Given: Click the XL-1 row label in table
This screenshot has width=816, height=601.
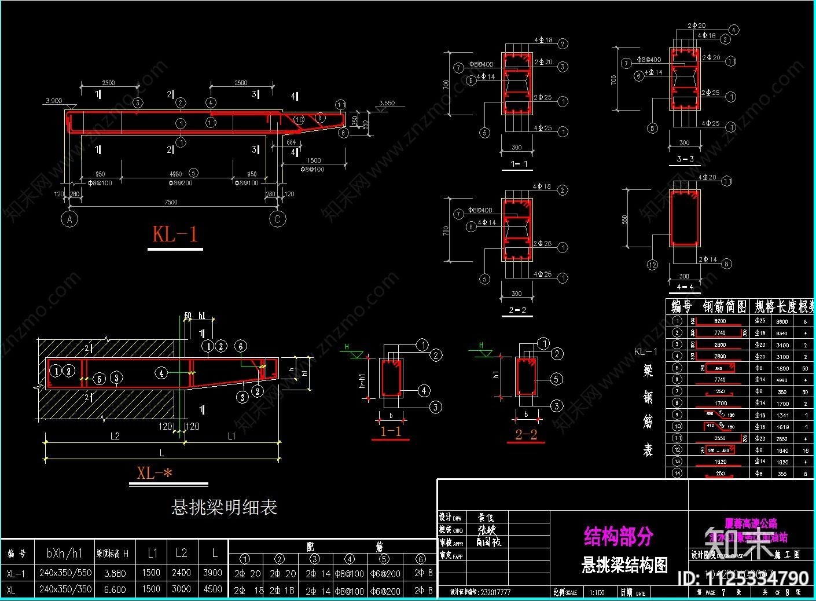Looking at the screenshot, I should (16, 573).
